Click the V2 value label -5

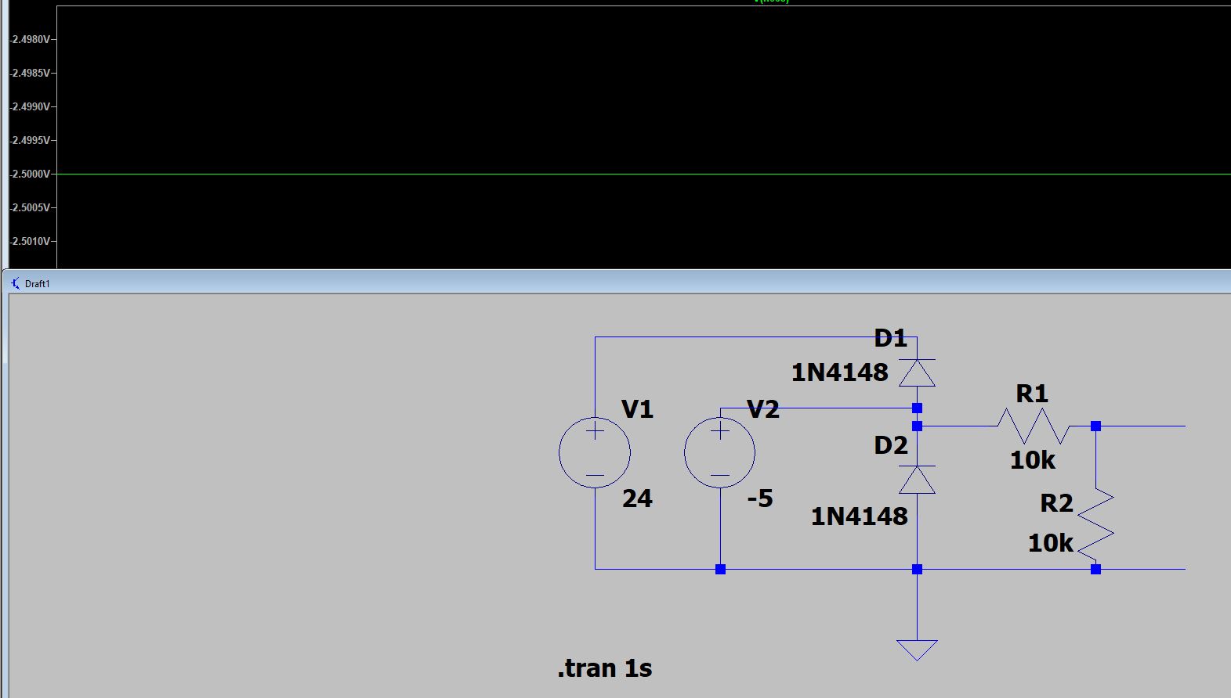click(x=759, y=498)
